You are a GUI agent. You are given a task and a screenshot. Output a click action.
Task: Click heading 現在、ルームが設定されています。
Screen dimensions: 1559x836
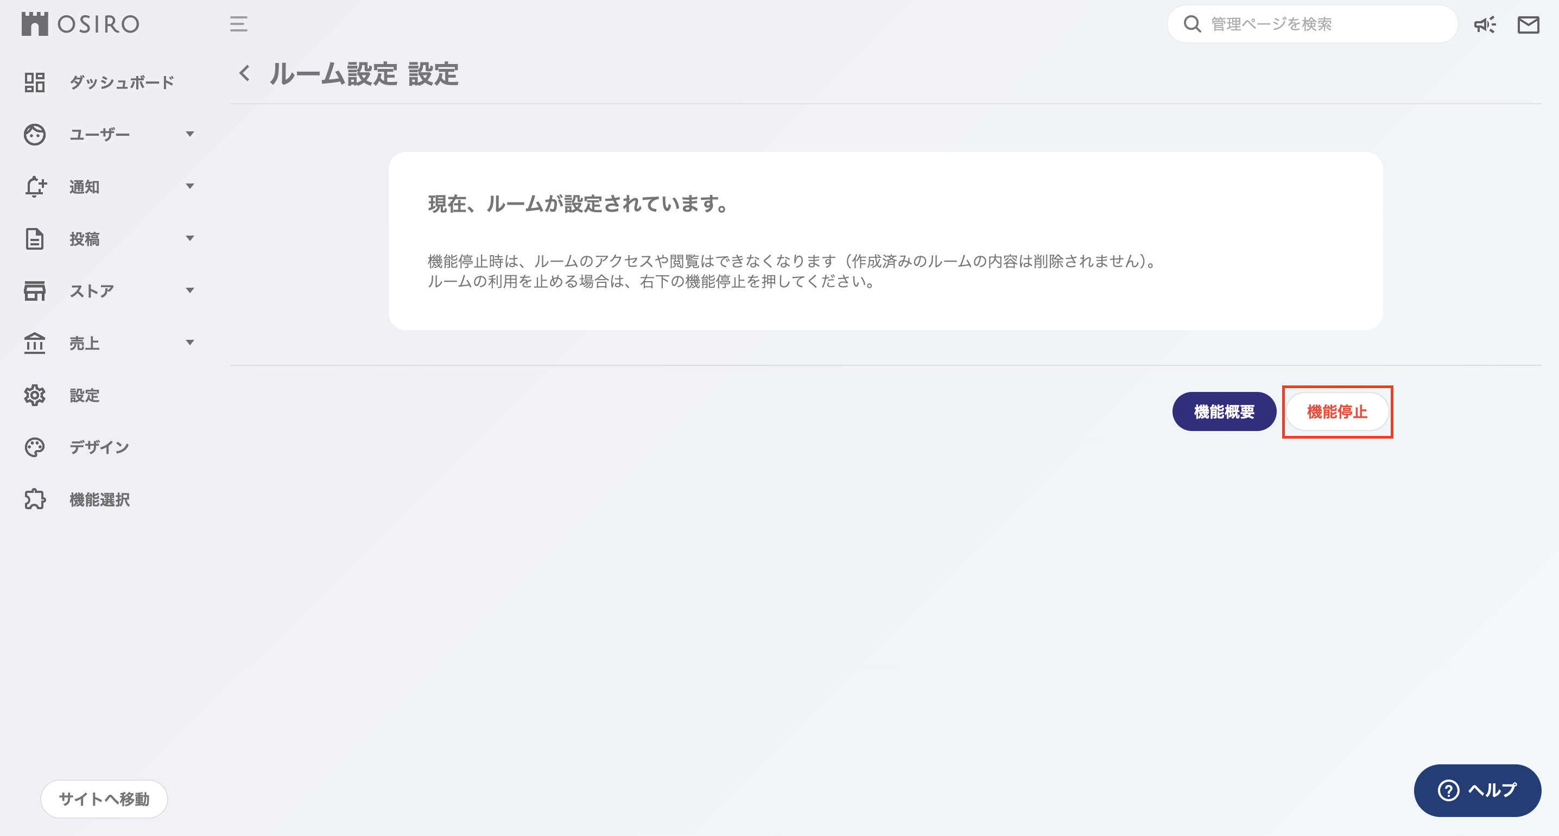click(579, 204)
